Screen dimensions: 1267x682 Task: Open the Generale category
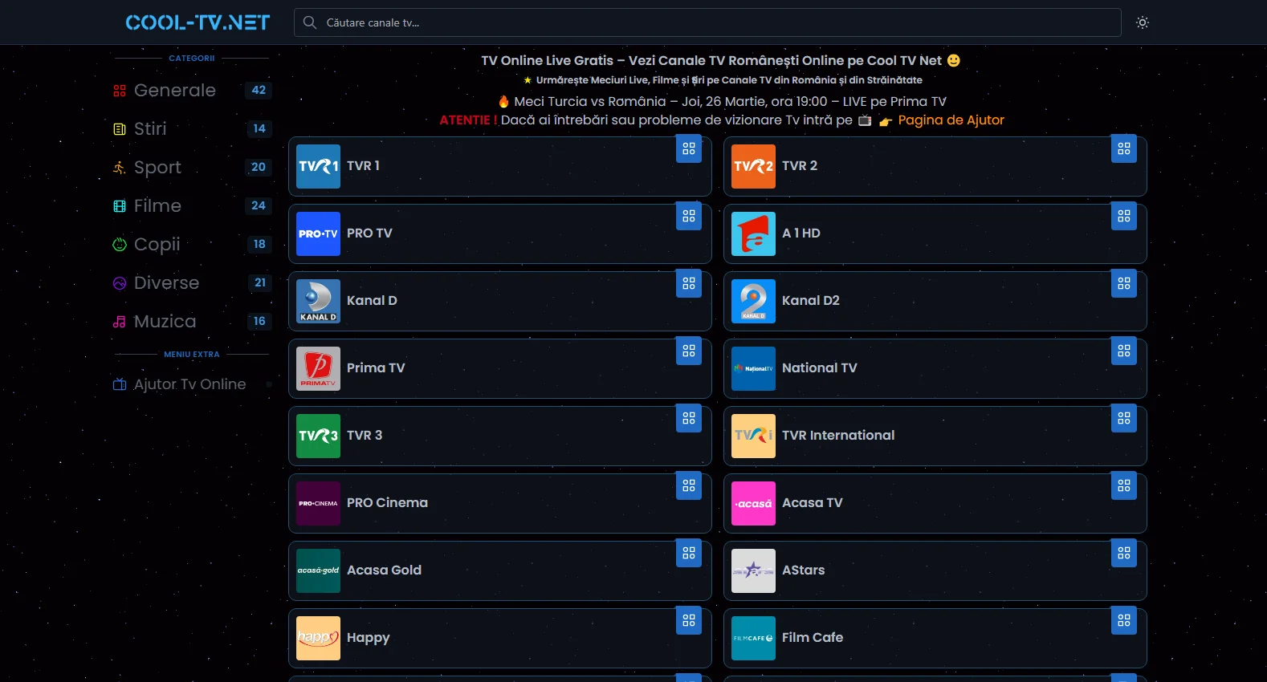point(192,90)
